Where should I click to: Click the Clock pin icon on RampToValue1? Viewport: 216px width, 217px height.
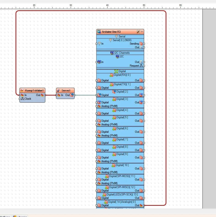[x=22, y=99]
